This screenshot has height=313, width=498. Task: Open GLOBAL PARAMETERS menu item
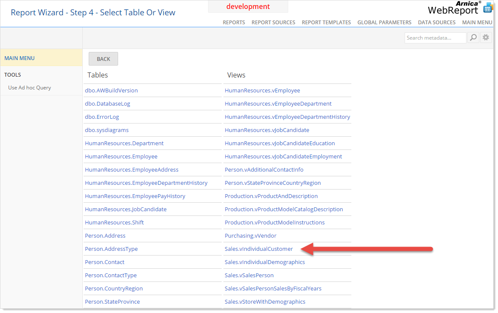click(x=384, y=23)
